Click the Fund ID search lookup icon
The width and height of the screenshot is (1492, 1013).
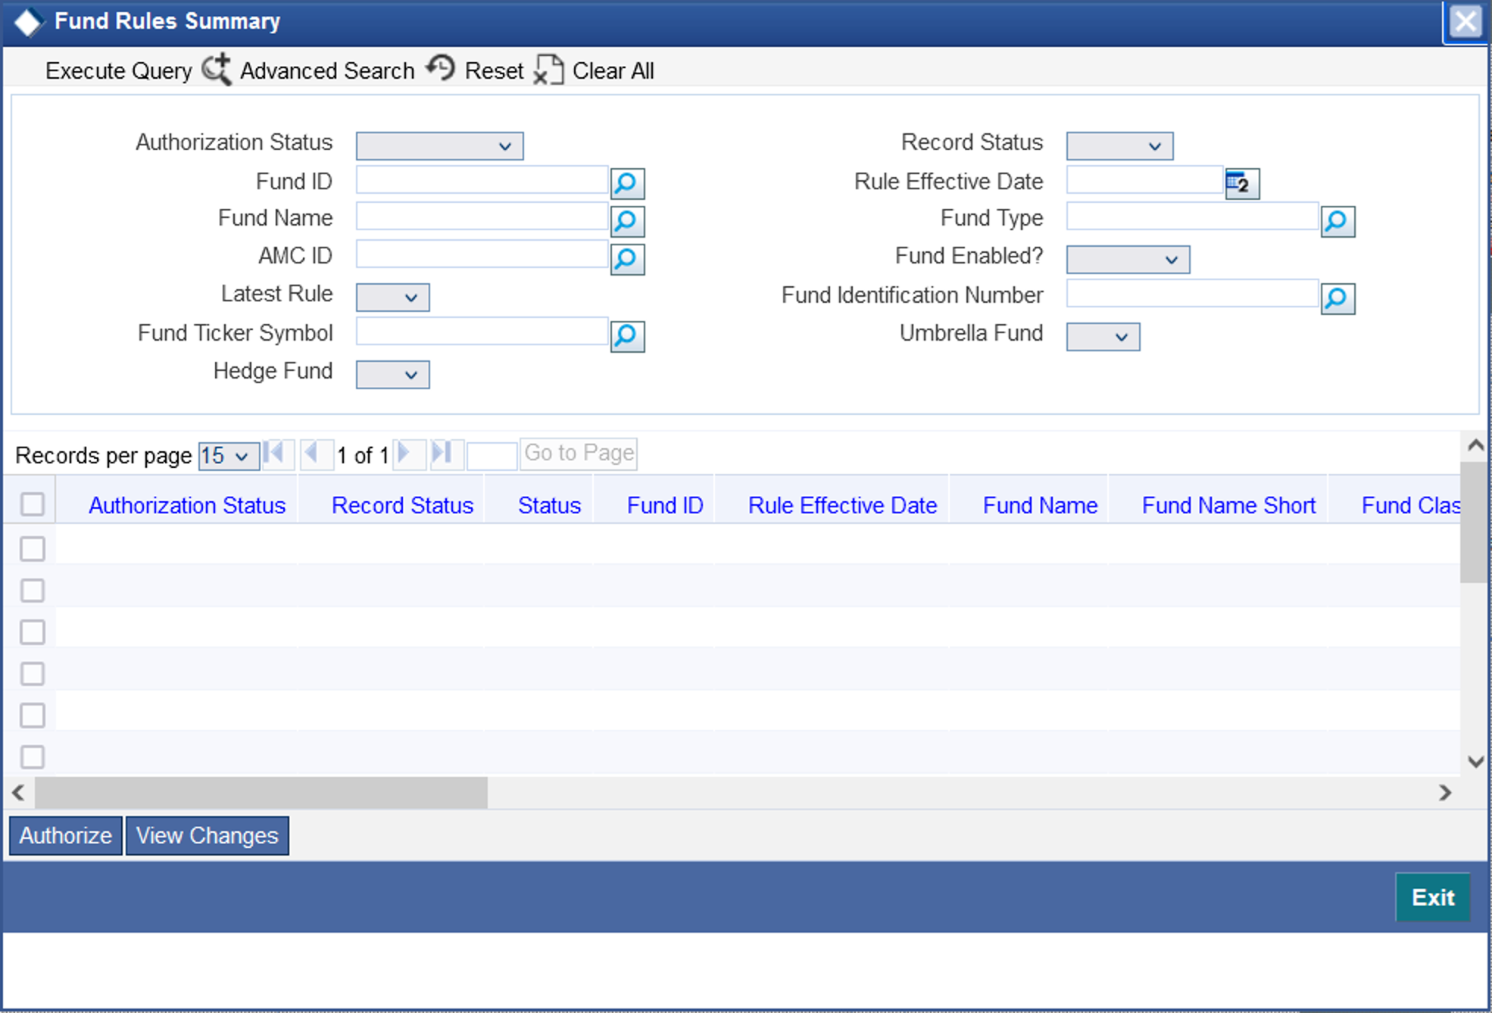627,183
